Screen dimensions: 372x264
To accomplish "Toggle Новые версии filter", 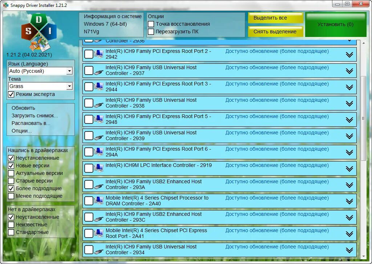I will [x=11, y=165].
